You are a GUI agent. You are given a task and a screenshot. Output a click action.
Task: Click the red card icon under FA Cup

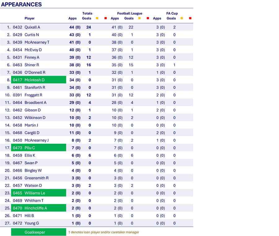(190, 18)
